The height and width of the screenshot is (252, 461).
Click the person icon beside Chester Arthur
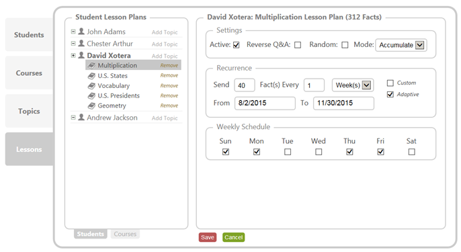click(x=81, y=43)
